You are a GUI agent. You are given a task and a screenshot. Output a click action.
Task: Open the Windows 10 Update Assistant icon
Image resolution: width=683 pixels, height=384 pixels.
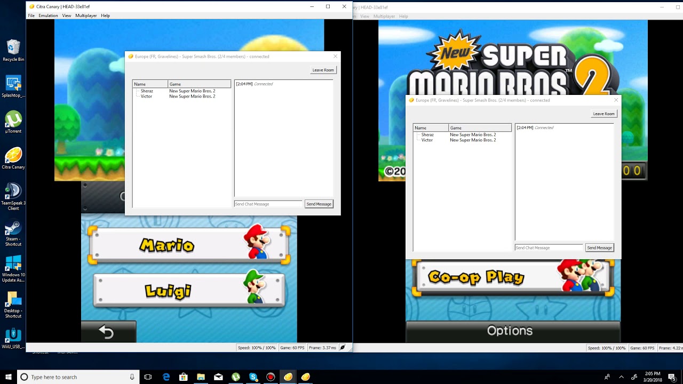(13, 269)
